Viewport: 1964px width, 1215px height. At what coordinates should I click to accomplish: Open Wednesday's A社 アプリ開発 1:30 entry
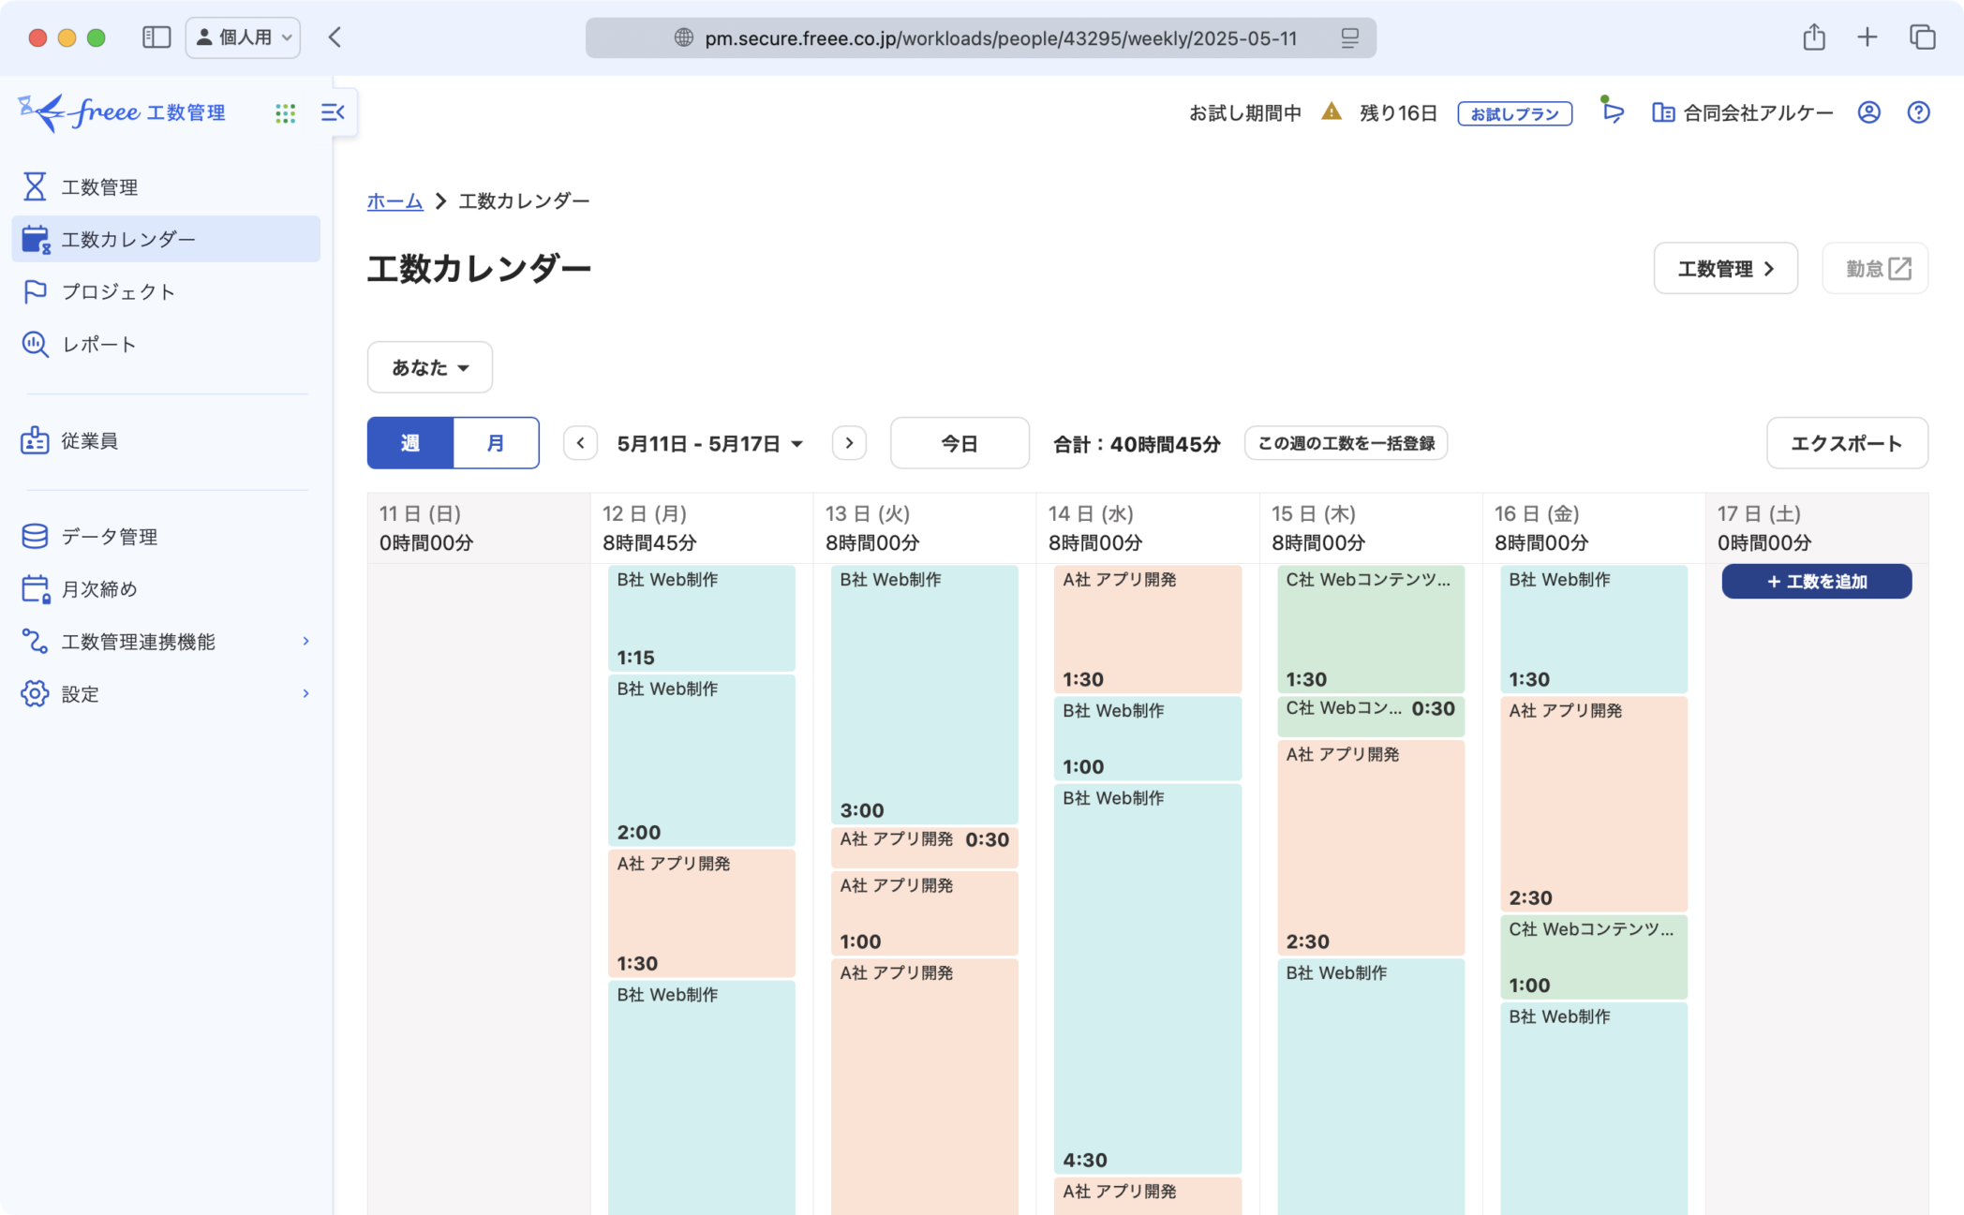(x=1148, y=630)
